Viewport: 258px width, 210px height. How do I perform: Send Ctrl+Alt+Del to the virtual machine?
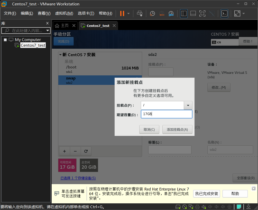point(140,14)
